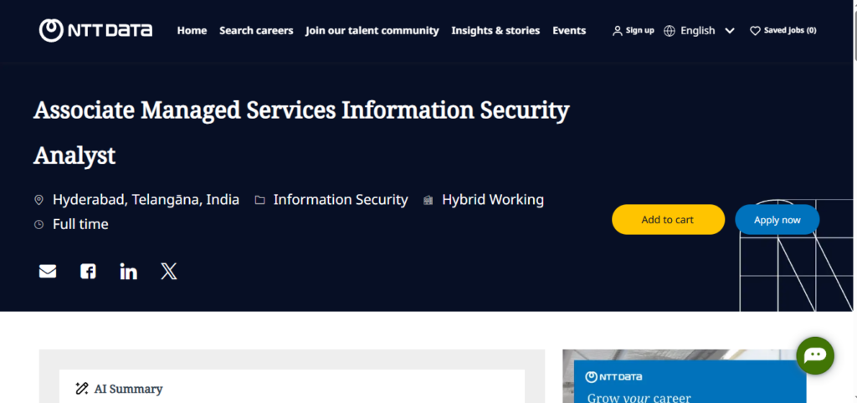Open Insights & stories menu item

coord(495,31)
